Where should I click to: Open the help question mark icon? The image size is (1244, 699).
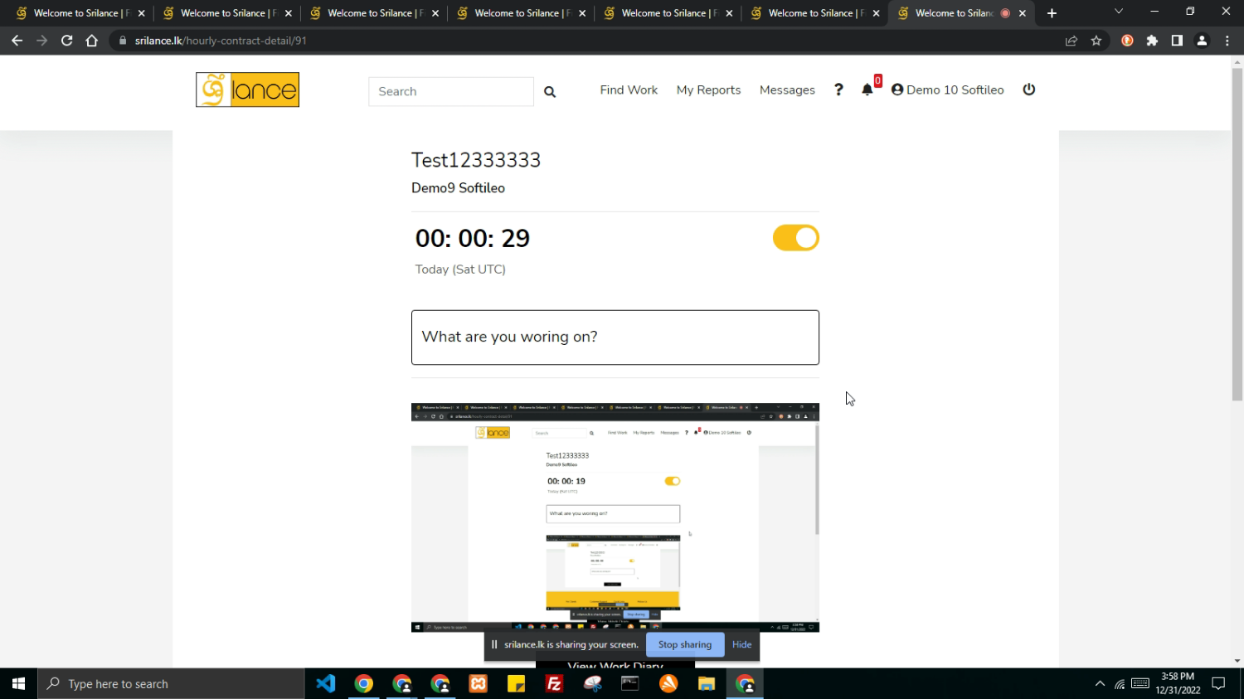838,90
